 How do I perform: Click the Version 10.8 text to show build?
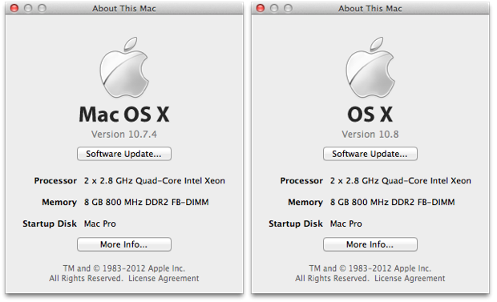point(370,135)
